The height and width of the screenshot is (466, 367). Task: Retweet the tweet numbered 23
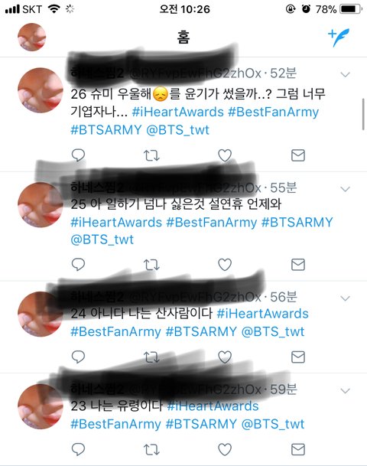point(151,450)
